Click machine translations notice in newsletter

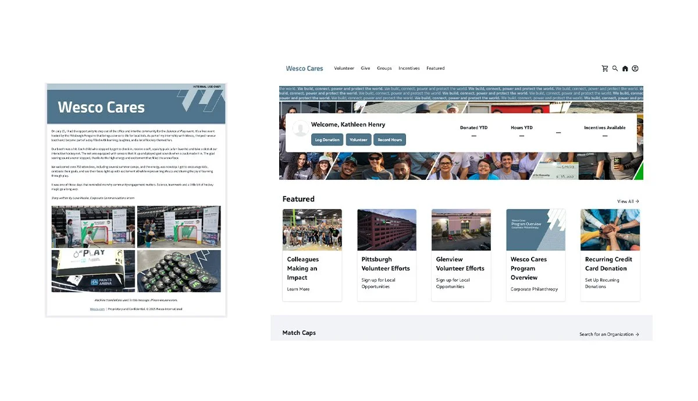[136, 300]
